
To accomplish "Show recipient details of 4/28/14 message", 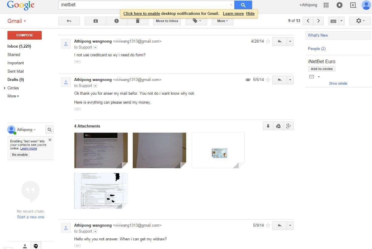I will click(95, 47).
